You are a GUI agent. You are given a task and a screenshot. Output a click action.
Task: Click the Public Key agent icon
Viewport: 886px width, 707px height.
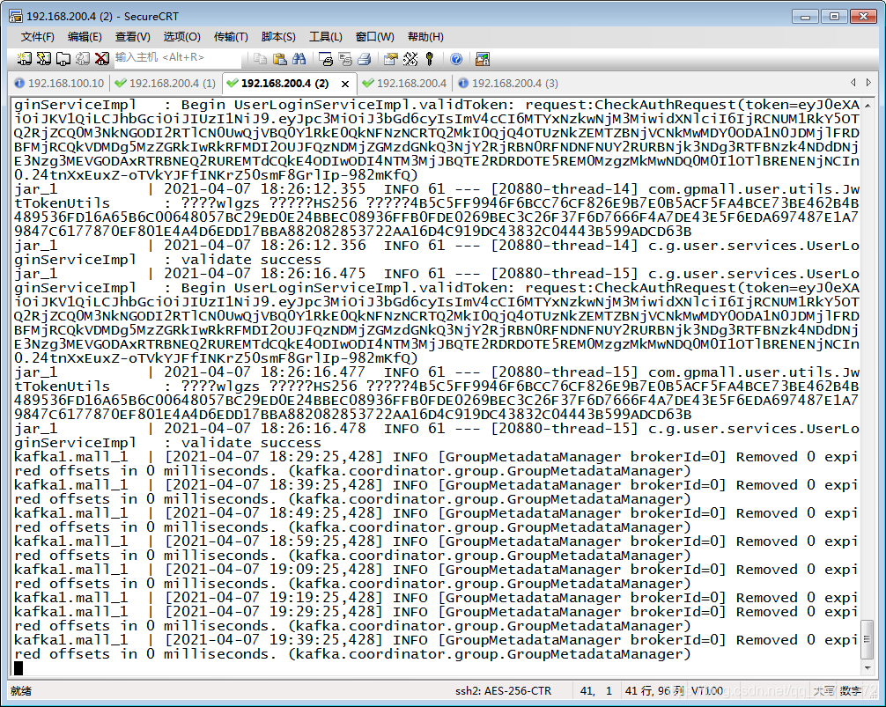430,58
